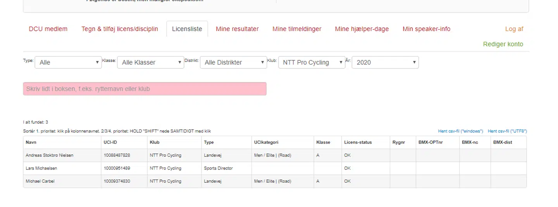Go to Mine tilmeldinger tab
The width and height of the screenshot is (558, 207).
297,29
